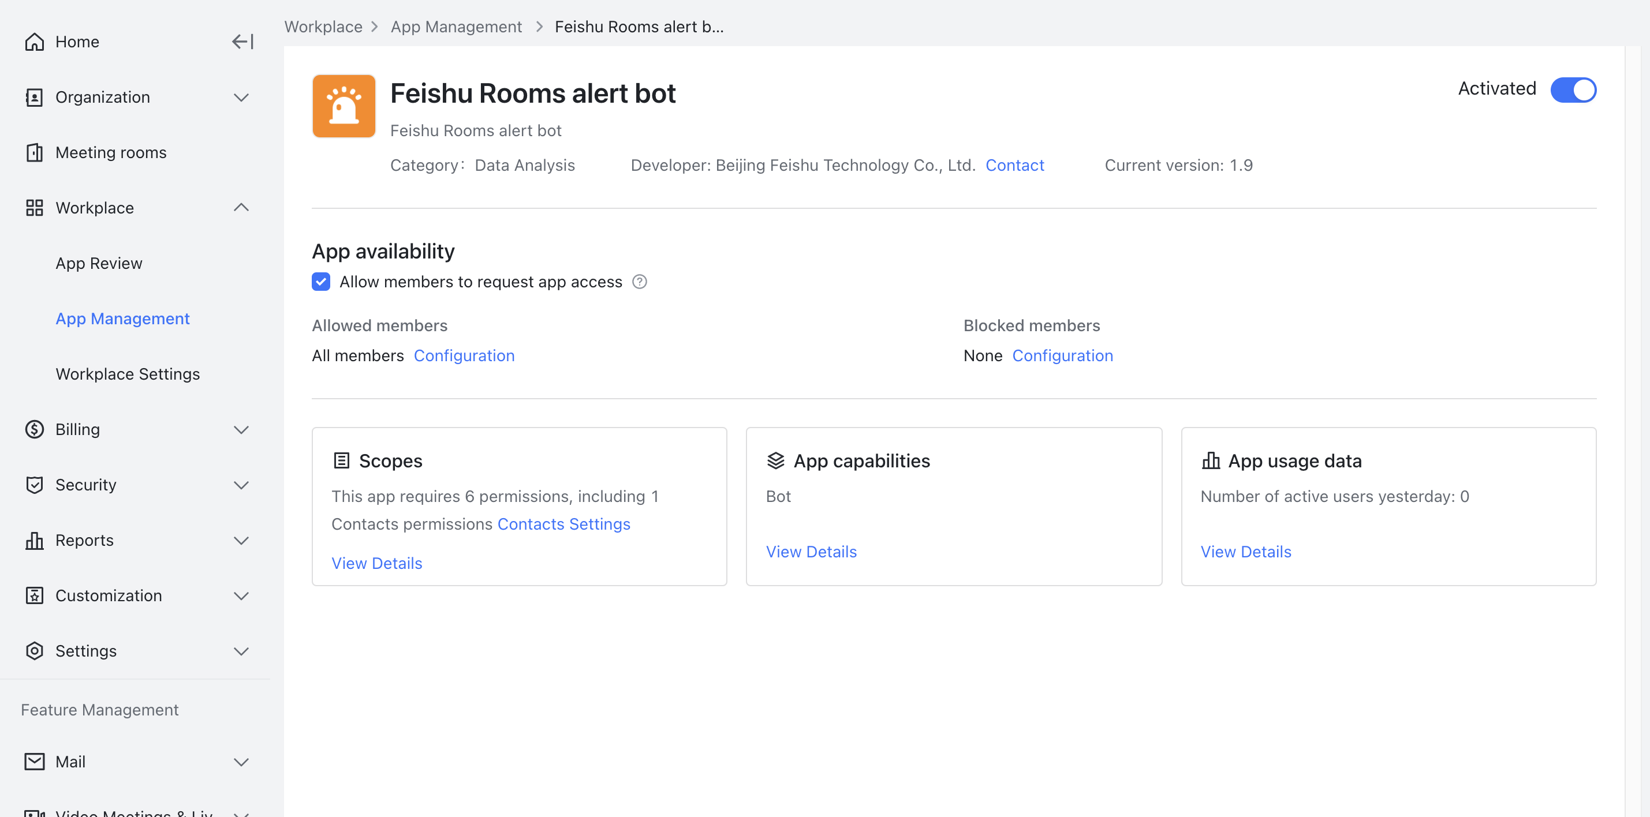Select App Review in the sidebar

click(x=99, y=263)
